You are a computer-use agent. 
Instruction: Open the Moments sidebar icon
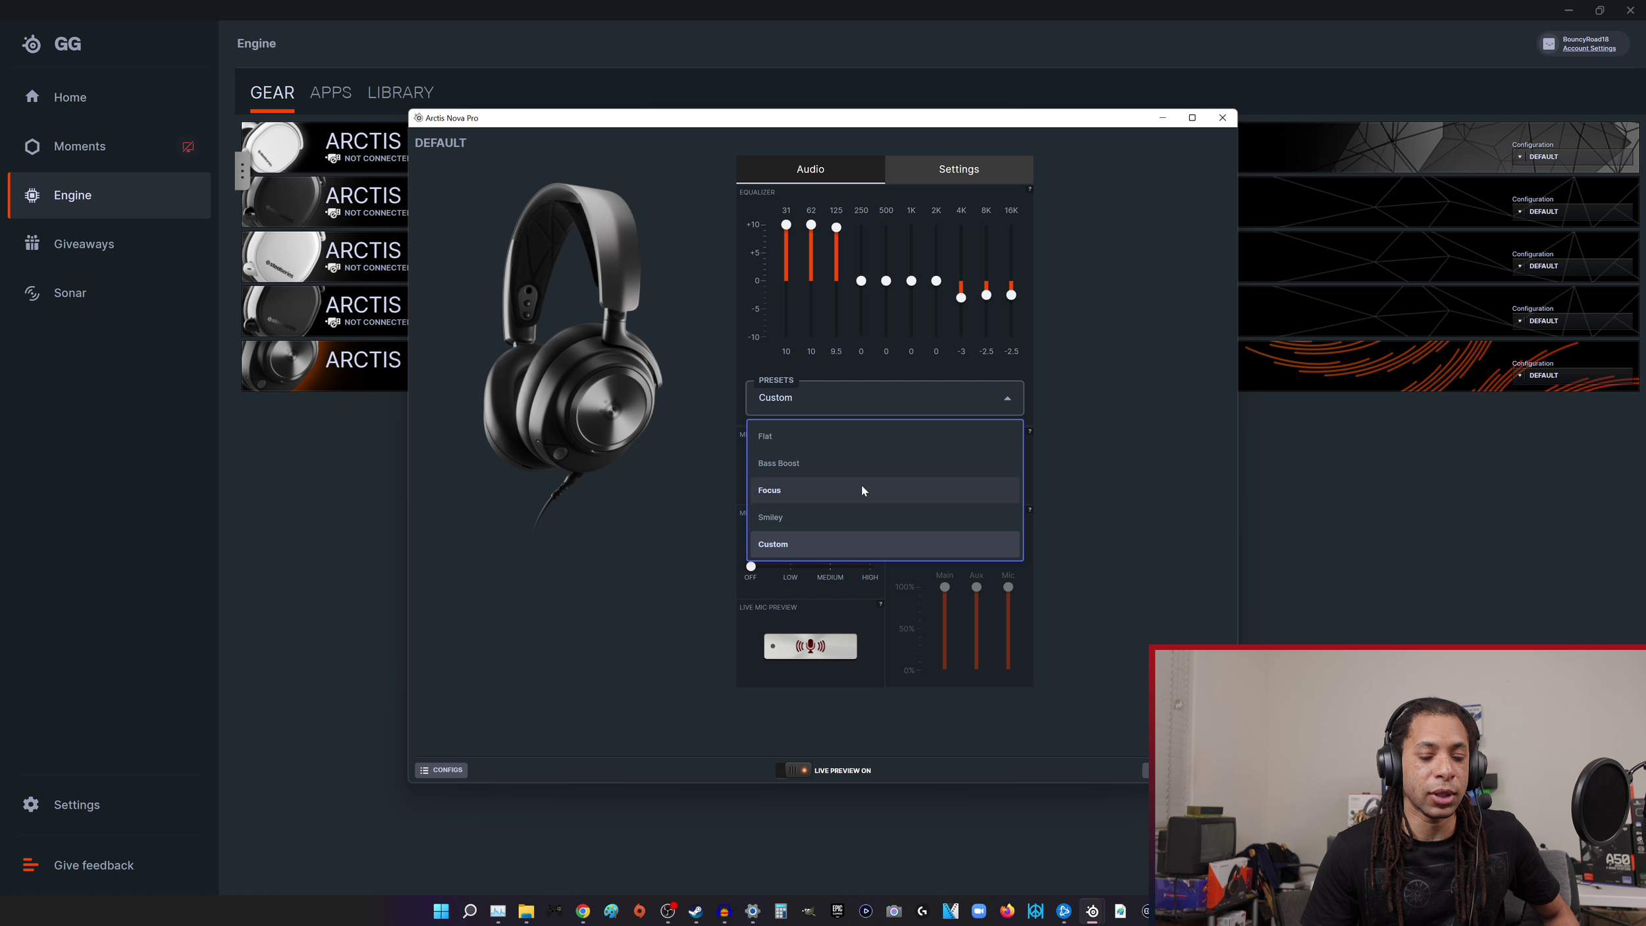coord(32,146)
